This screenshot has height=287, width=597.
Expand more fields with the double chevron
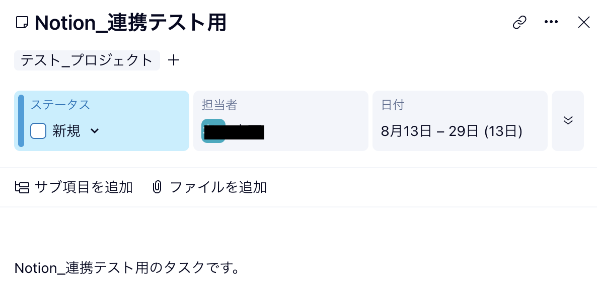coord(568,120)
